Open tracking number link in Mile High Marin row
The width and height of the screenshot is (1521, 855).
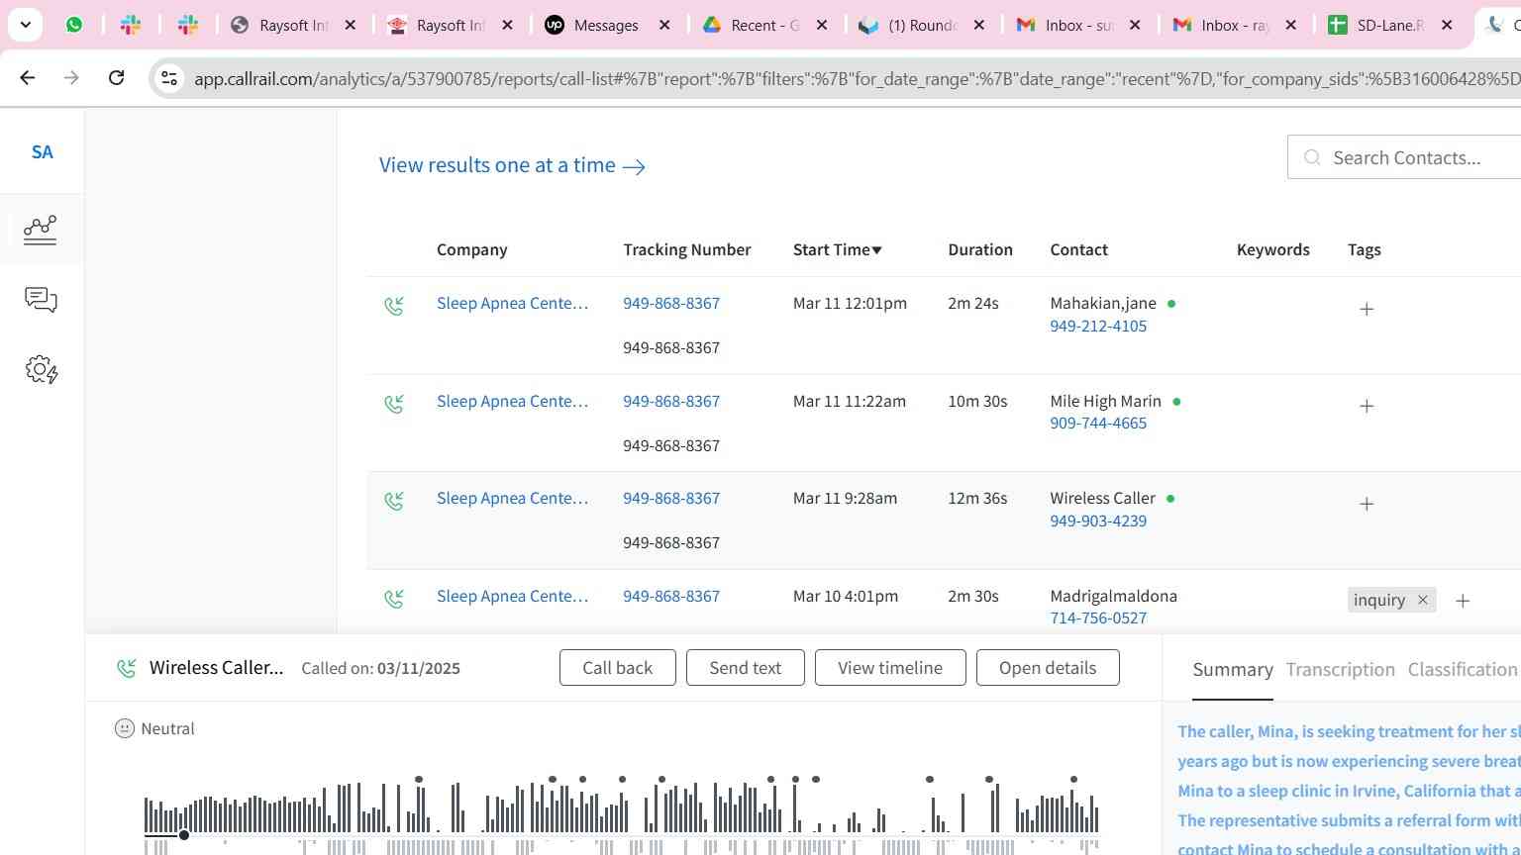pyautogui.click(x=671, y=401)
